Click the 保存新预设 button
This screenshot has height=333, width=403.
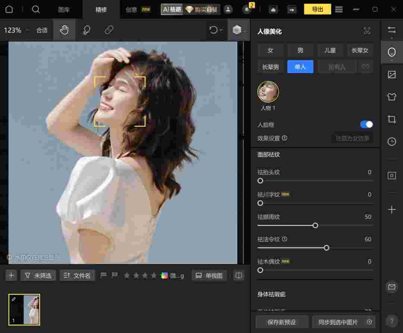coord(282,322)
